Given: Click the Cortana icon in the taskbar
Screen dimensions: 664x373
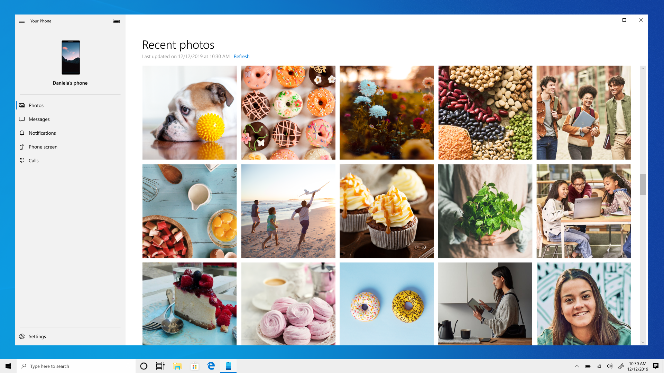Looking at the screenshot, I should pos(144,366).
